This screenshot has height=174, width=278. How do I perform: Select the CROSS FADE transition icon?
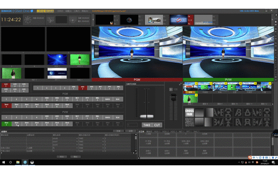[189, 112]
